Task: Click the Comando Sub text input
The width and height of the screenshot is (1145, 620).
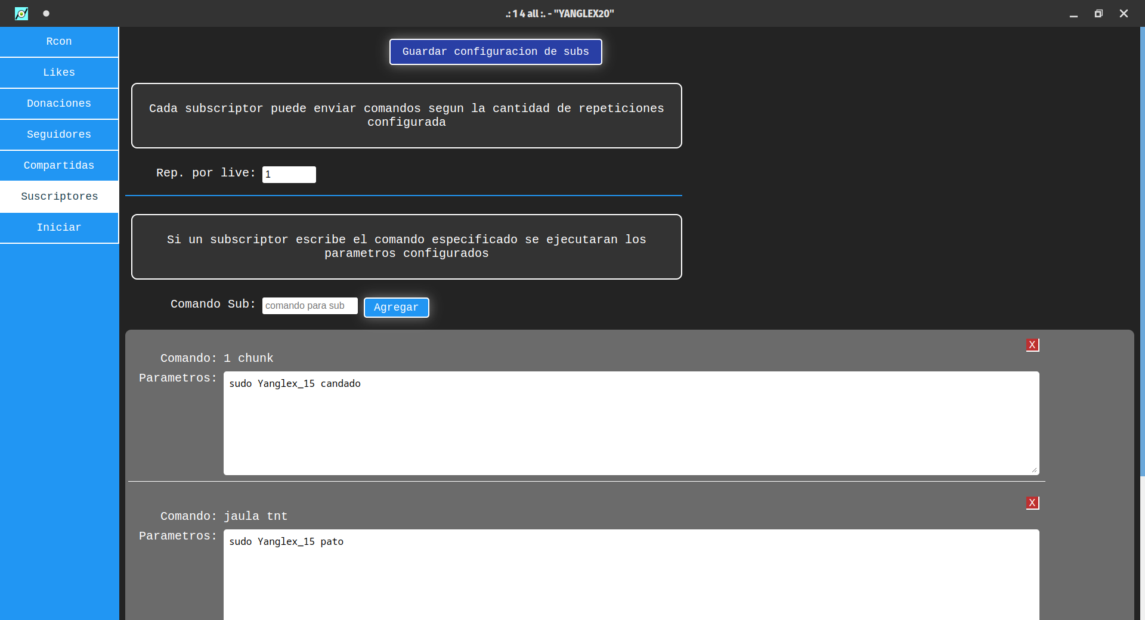Action: coord(310,306)
